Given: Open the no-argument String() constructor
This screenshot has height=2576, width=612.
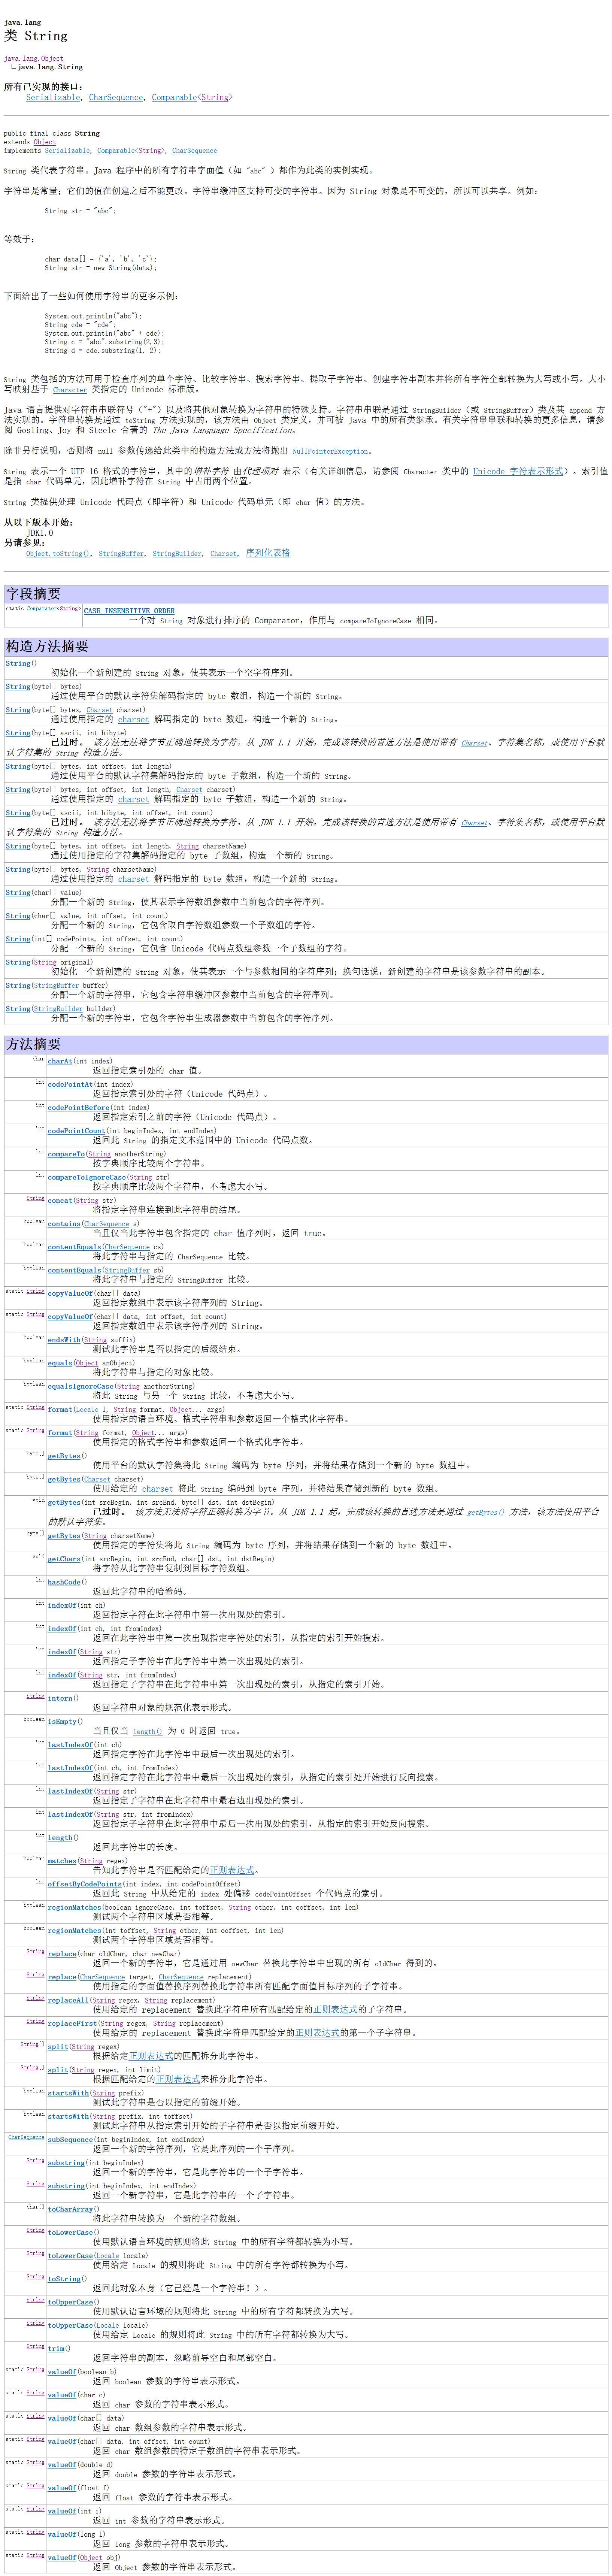Looking at the screenshot, I should tap(18, 663).
